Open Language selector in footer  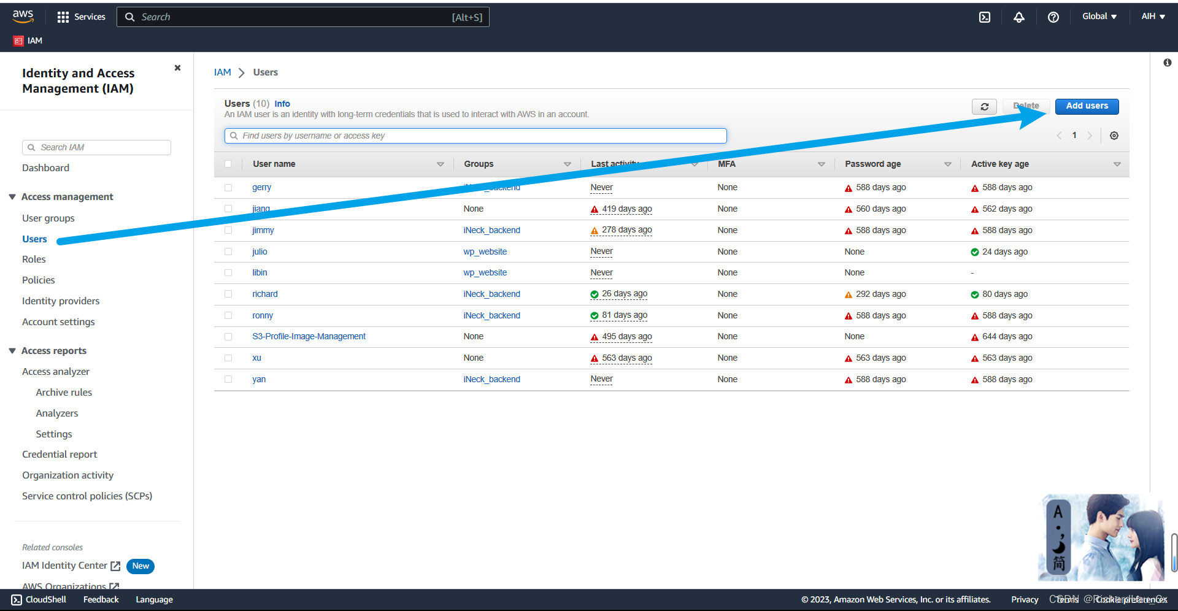tap(154, 600)
